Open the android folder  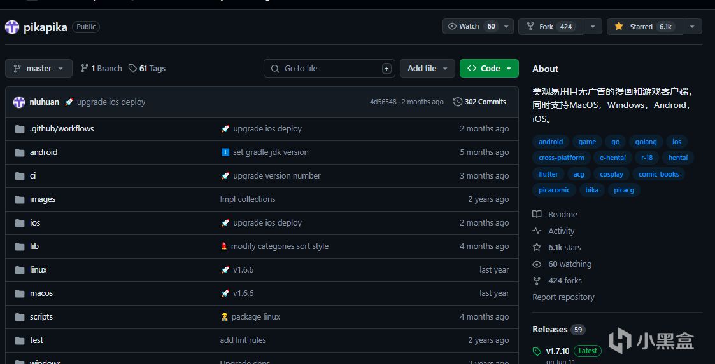coord(43,152)
